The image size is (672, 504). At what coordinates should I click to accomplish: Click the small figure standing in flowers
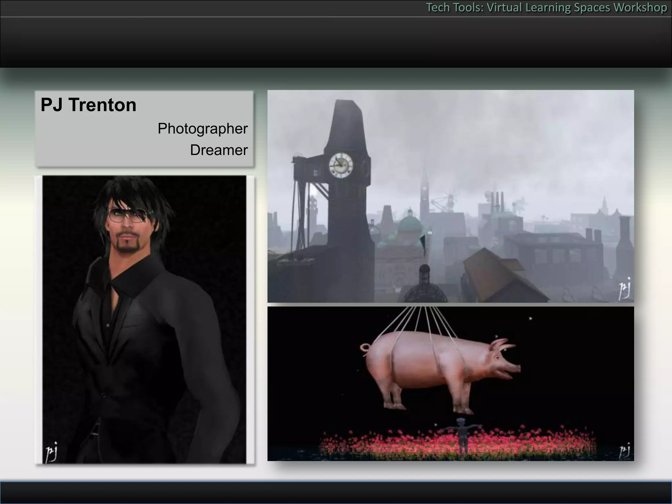coord(462,434)
